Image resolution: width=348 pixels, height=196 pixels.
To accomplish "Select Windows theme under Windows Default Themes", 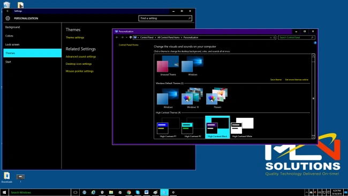I will (168, 98).
